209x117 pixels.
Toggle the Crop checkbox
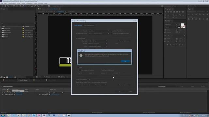(x=78, y=67)
